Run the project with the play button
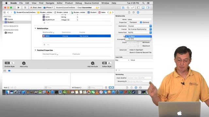 point(19,7)
